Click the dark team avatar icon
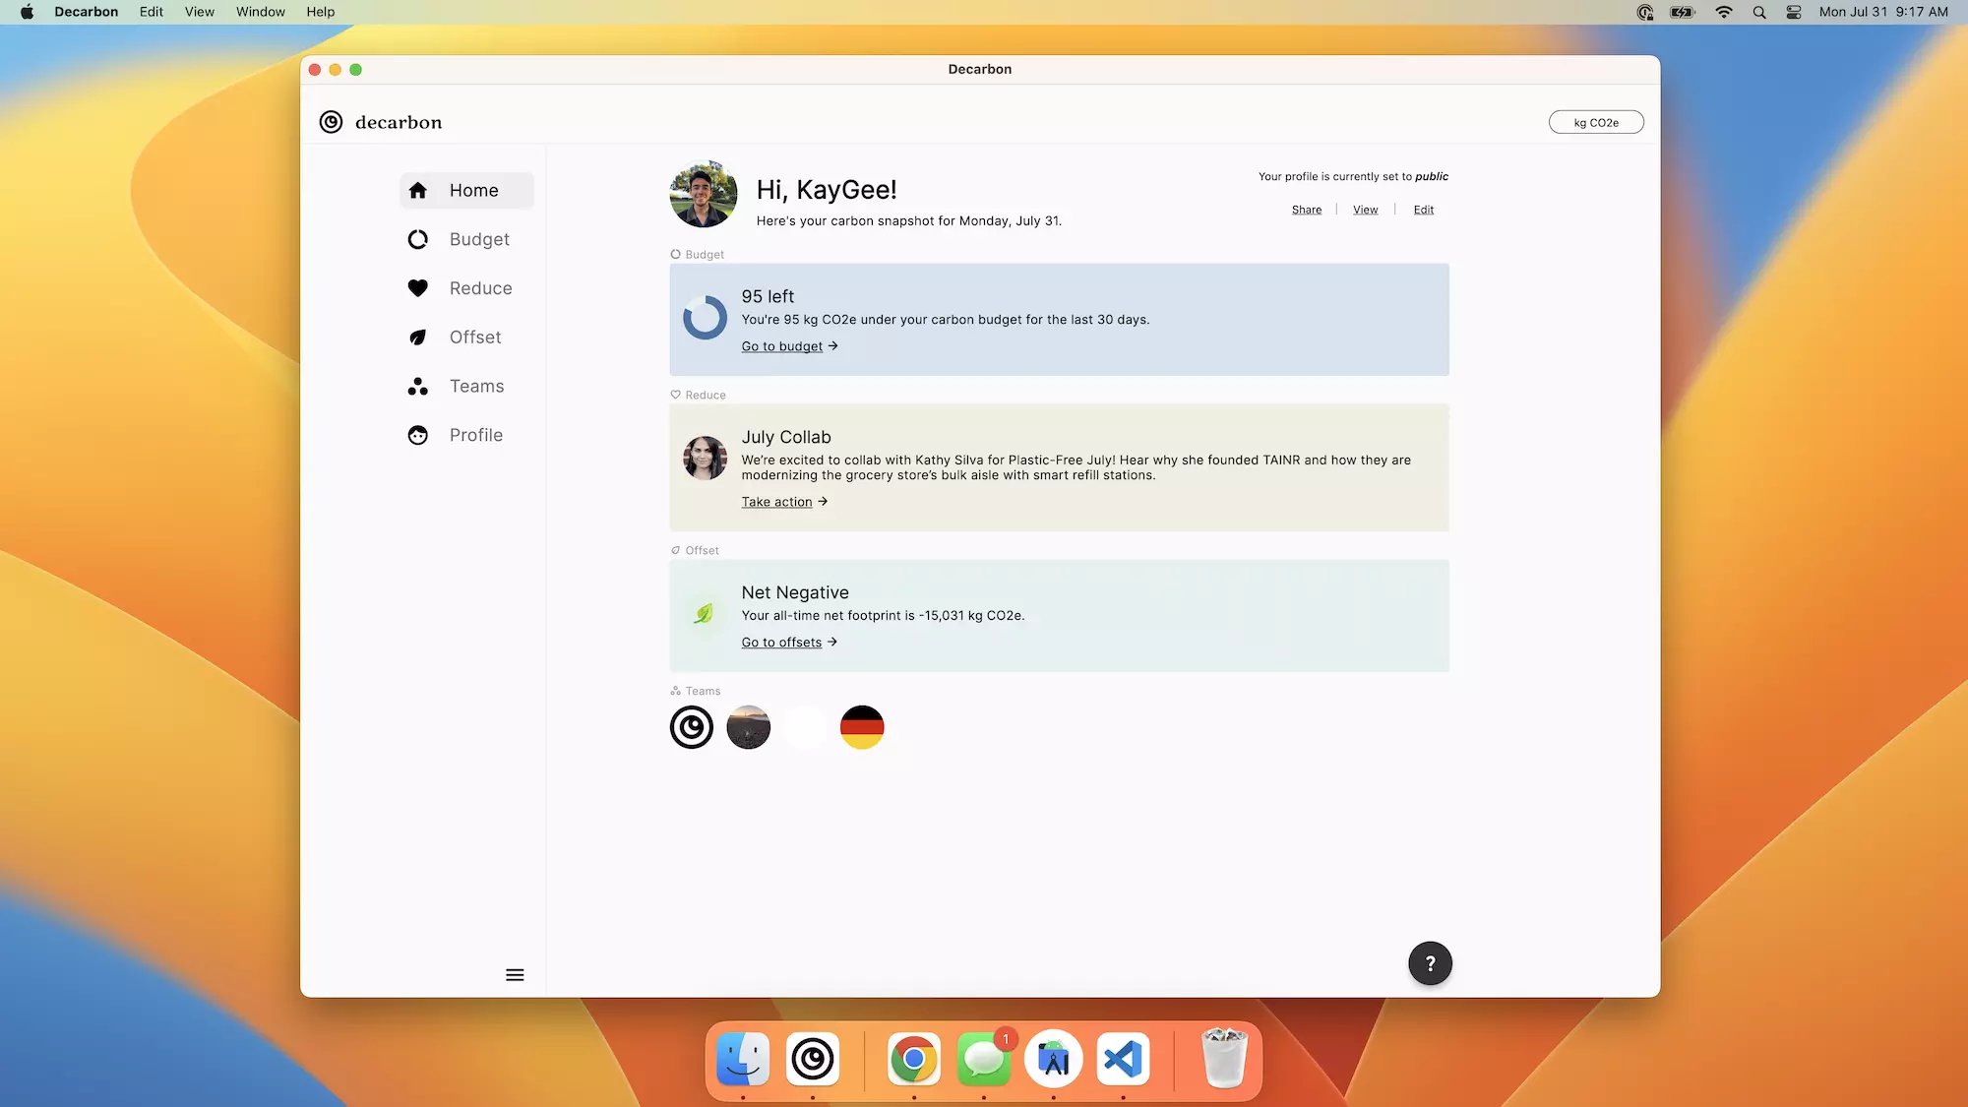1968x1107 pixels. pyautogui.click(x=748, y=727)
